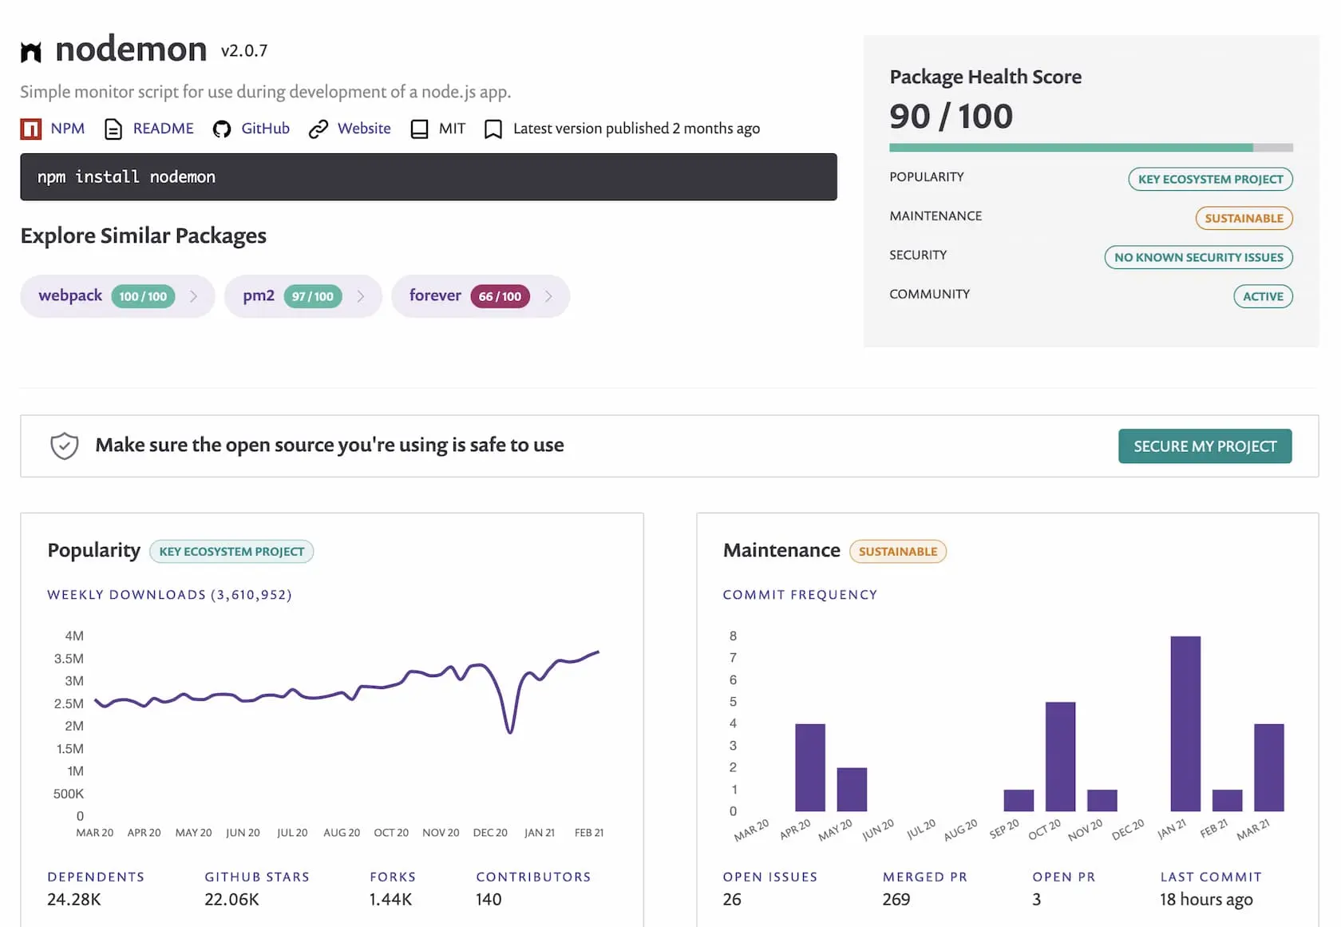The width and height of the screenshot is (1341, 927).
Task: Select the No Known Security Issues badge
Action: 1198,257
